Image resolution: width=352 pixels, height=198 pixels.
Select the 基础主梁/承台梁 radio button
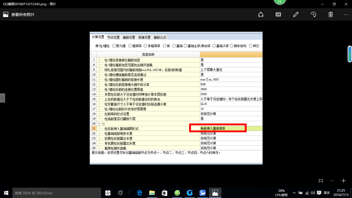185,46
